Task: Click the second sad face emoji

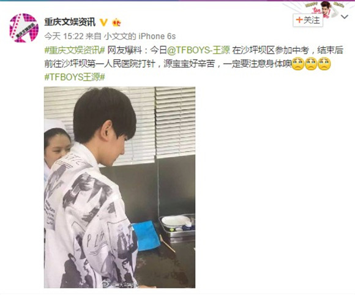Action: [x=311, y=64]
